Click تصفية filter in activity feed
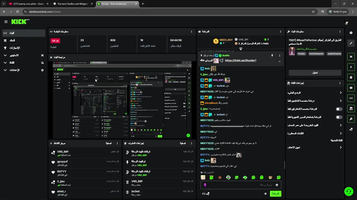Screen dimensions: 357x200 [109, 143]
